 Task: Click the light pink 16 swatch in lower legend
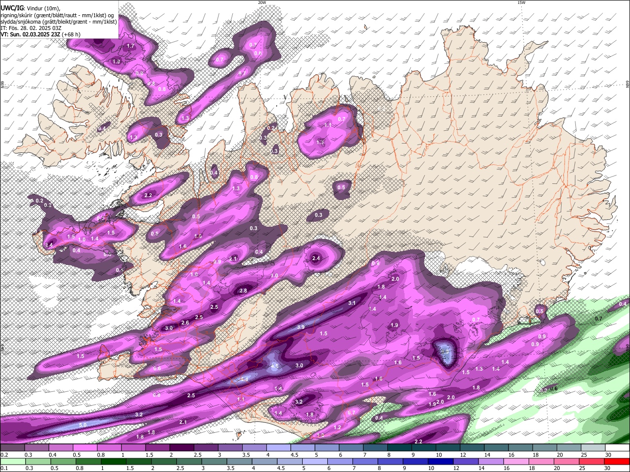(x=517, y=461)
